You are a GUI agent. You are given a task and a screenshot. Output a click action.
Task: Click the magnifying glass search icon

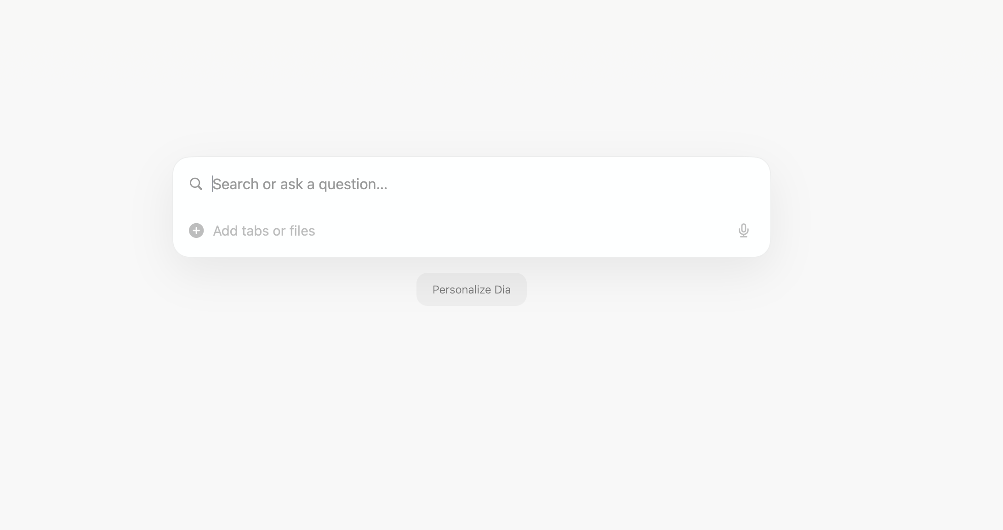pyautogui.click(x=196, y=184)
